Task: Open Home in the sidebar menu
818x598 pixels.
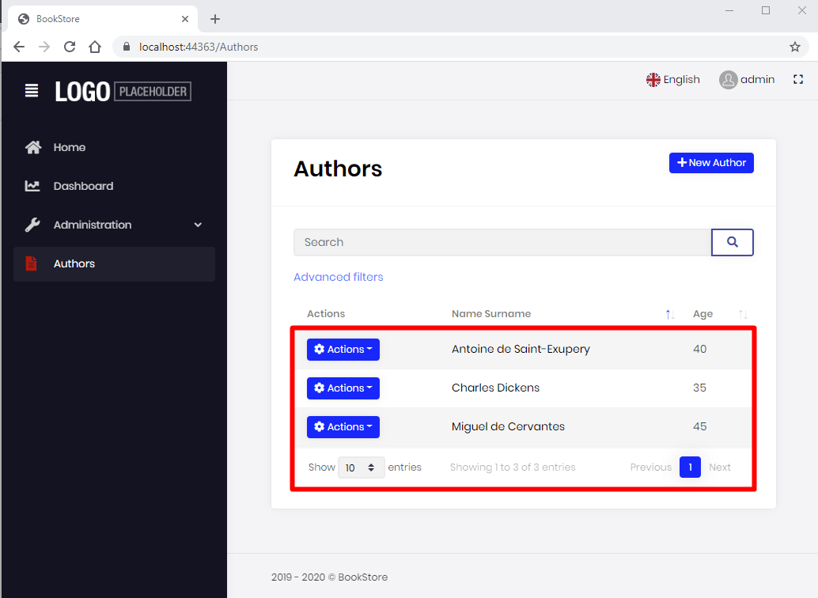Action: tap(114, 147)
